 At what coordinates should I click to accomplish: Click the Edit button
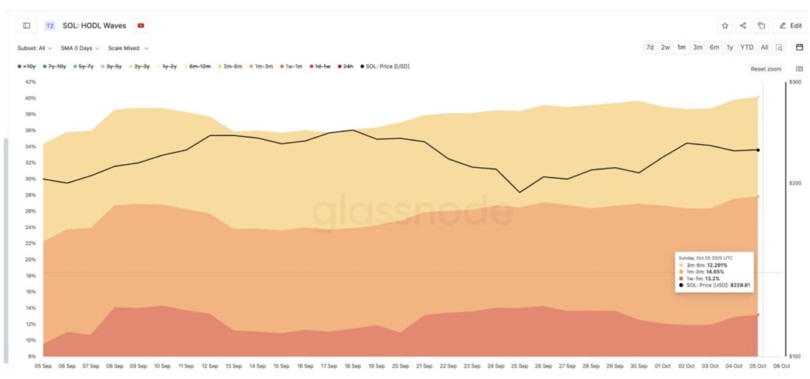[x=790, y=25]
